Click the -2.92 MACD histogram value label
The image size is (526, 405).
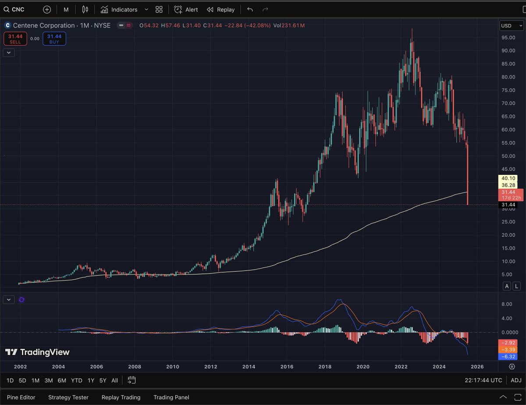[508, 342]
